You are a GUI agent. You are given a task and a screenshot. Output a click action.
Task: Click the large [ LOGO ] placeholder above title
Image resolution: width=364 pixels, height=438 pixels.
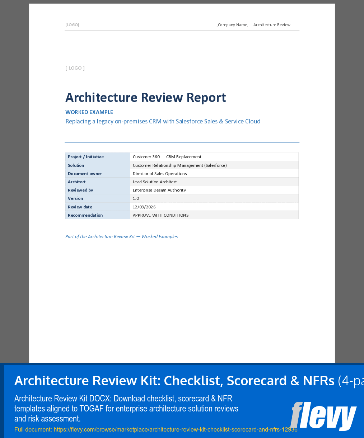click(75, 68)
